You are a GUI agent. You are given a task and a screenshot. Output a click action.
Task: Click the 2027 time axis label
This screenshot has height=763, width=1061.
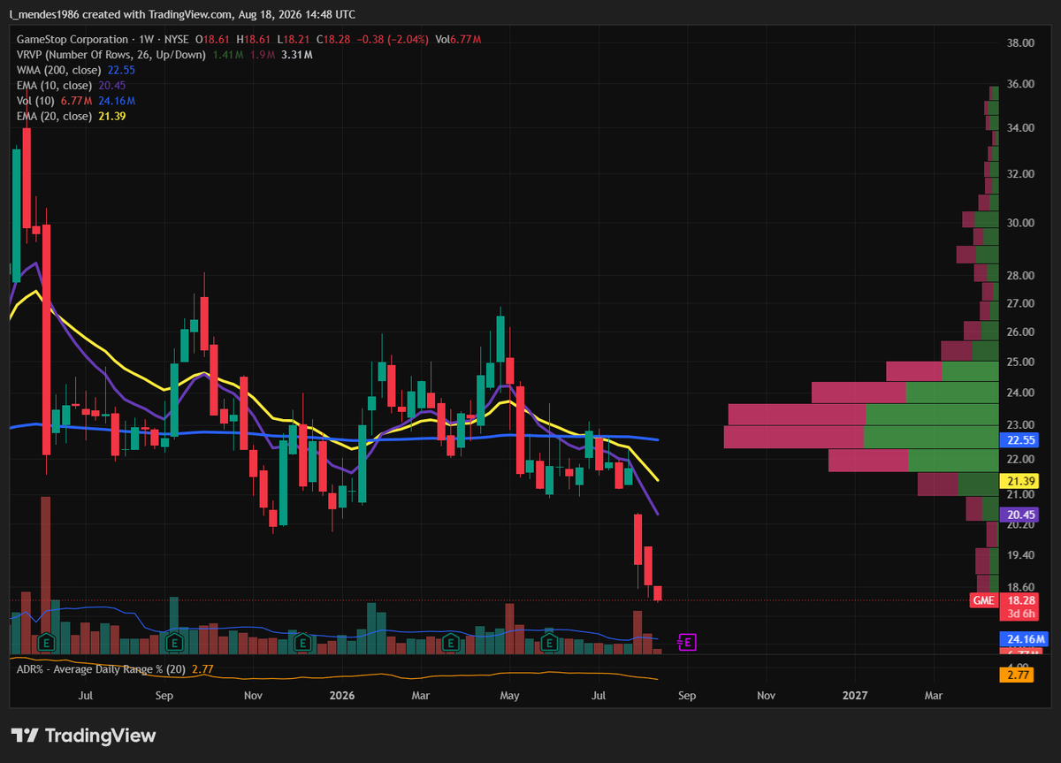[x=856, y=696]
